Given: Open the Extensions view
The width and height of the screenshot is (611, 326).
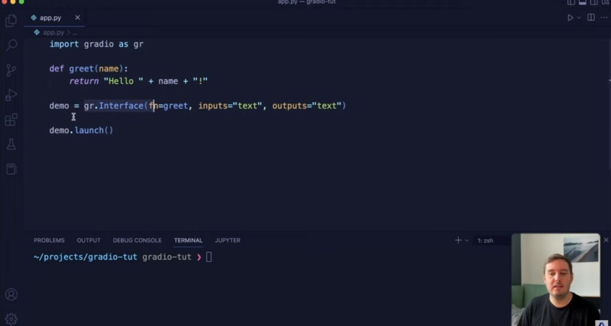Looking at the screenshot, I should coord(11,120).
